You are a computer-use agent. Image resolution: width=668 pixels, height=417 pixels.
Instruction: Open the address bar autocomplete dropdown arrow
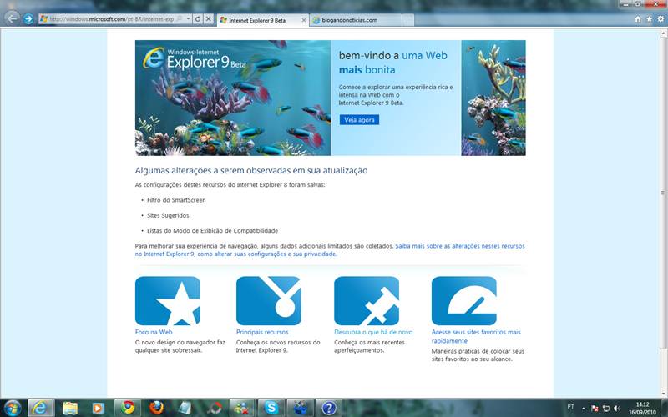pyautogui.click(x=189, y=18)
